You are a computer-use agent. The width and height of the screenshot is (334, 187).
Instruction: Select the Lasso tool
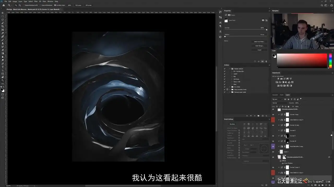pos(3,19)
